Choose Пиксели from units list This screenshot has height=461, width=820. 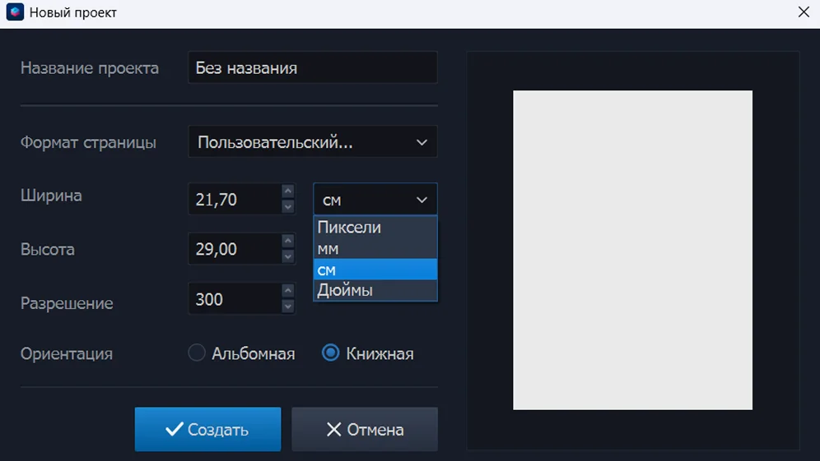[x=375, y=227]
